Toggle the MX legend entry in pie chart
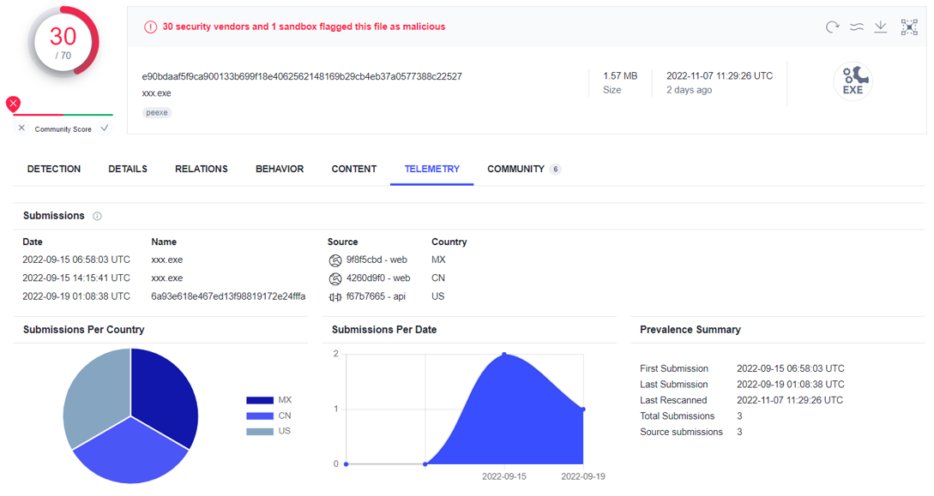This screenshot has height=496, width=934. point(269,400)
